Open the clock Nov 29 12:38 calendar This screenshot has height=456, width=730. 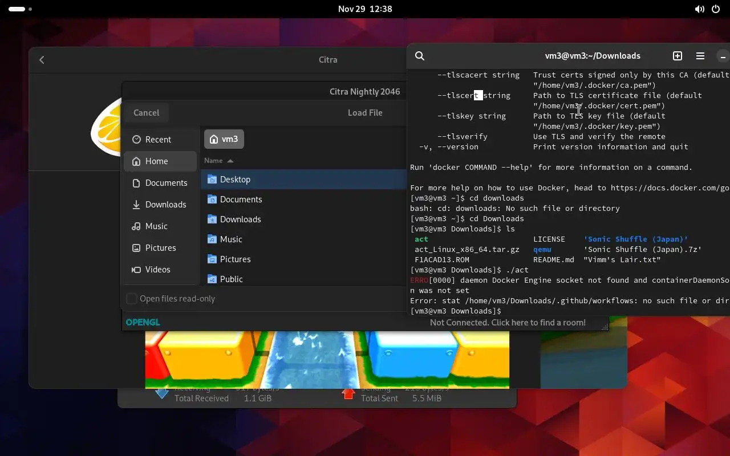click(365, 9)
